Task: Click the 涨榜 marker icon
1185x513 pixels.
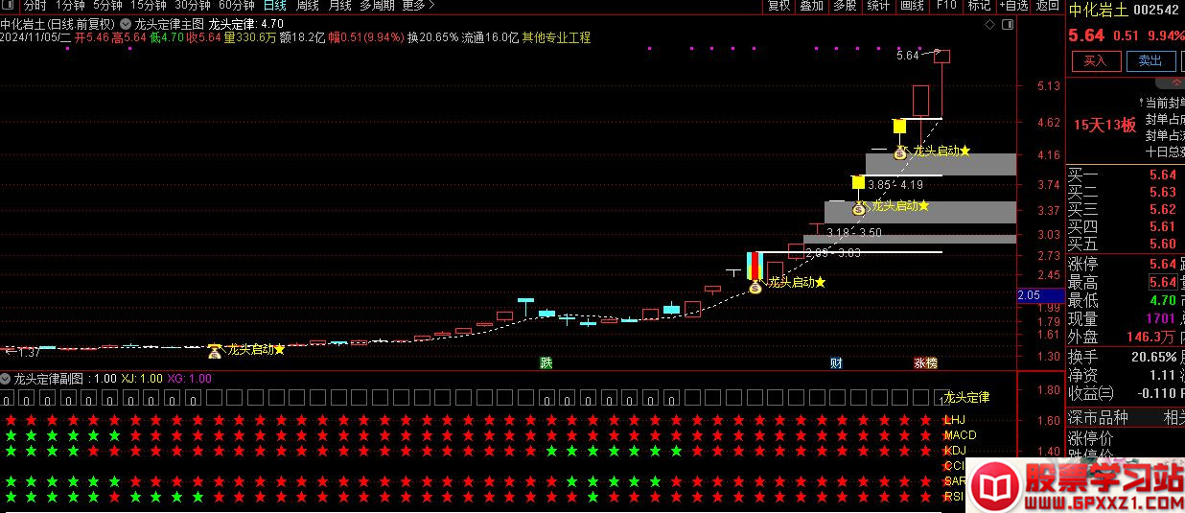Action: [x=925, y=363]
